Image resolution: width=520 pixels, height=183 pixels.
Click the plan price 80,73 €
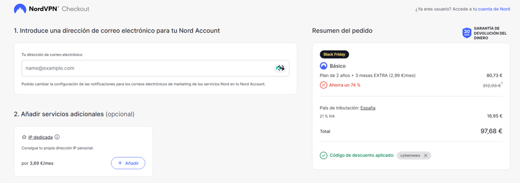click(494, 76)
